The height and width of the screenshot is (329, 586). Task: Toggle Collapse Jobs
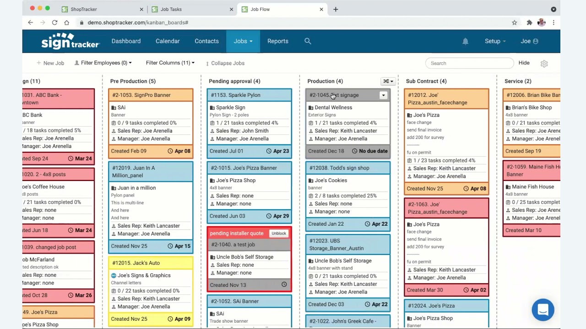[x=225, y=64]
